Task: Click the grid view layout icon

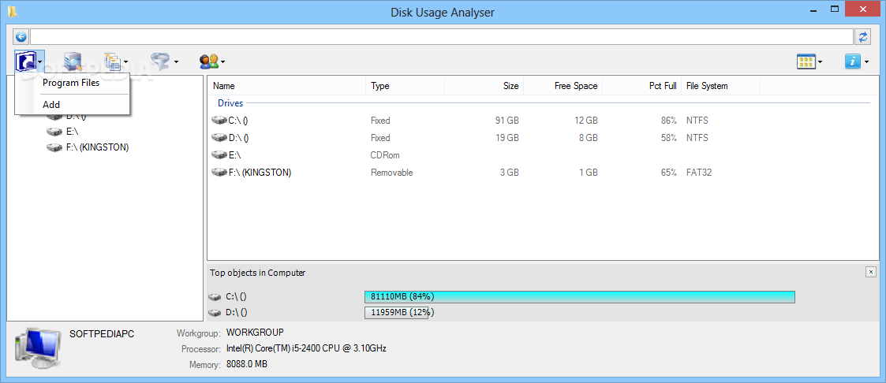Action: [806, 61]
